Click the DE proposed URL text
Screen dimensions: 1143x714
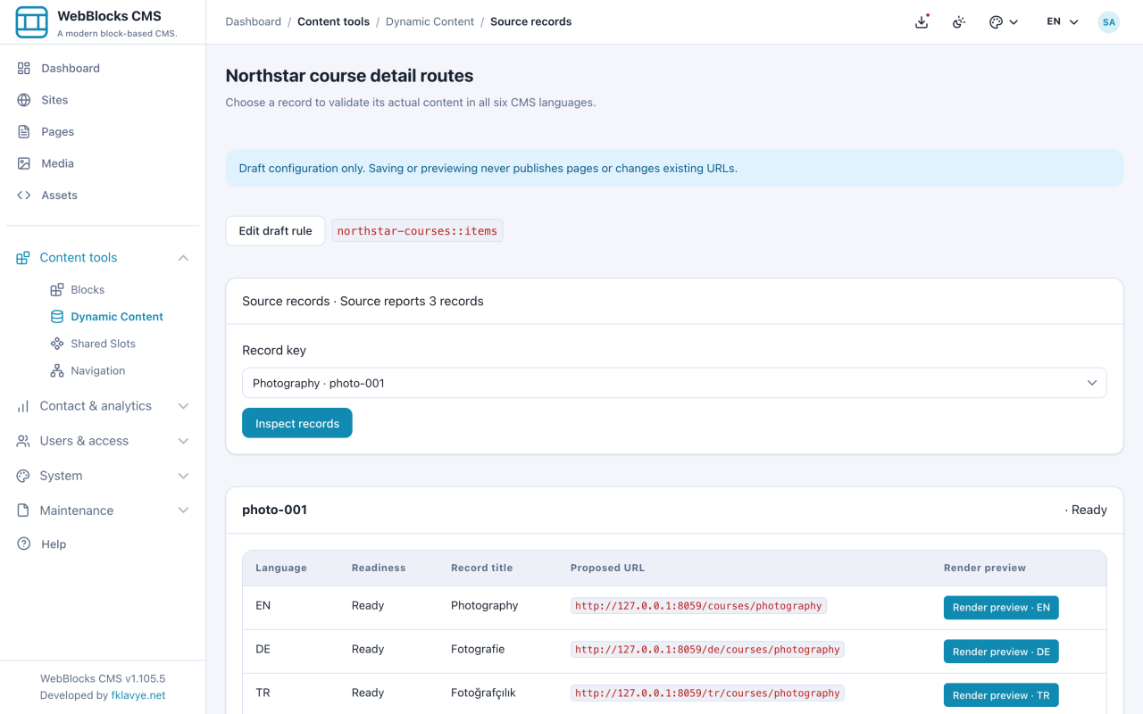[x=707, y=650]
